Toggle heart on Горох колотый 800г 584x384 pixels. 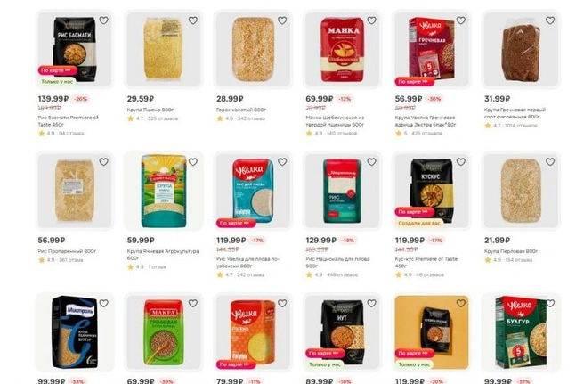pos(282,20)
